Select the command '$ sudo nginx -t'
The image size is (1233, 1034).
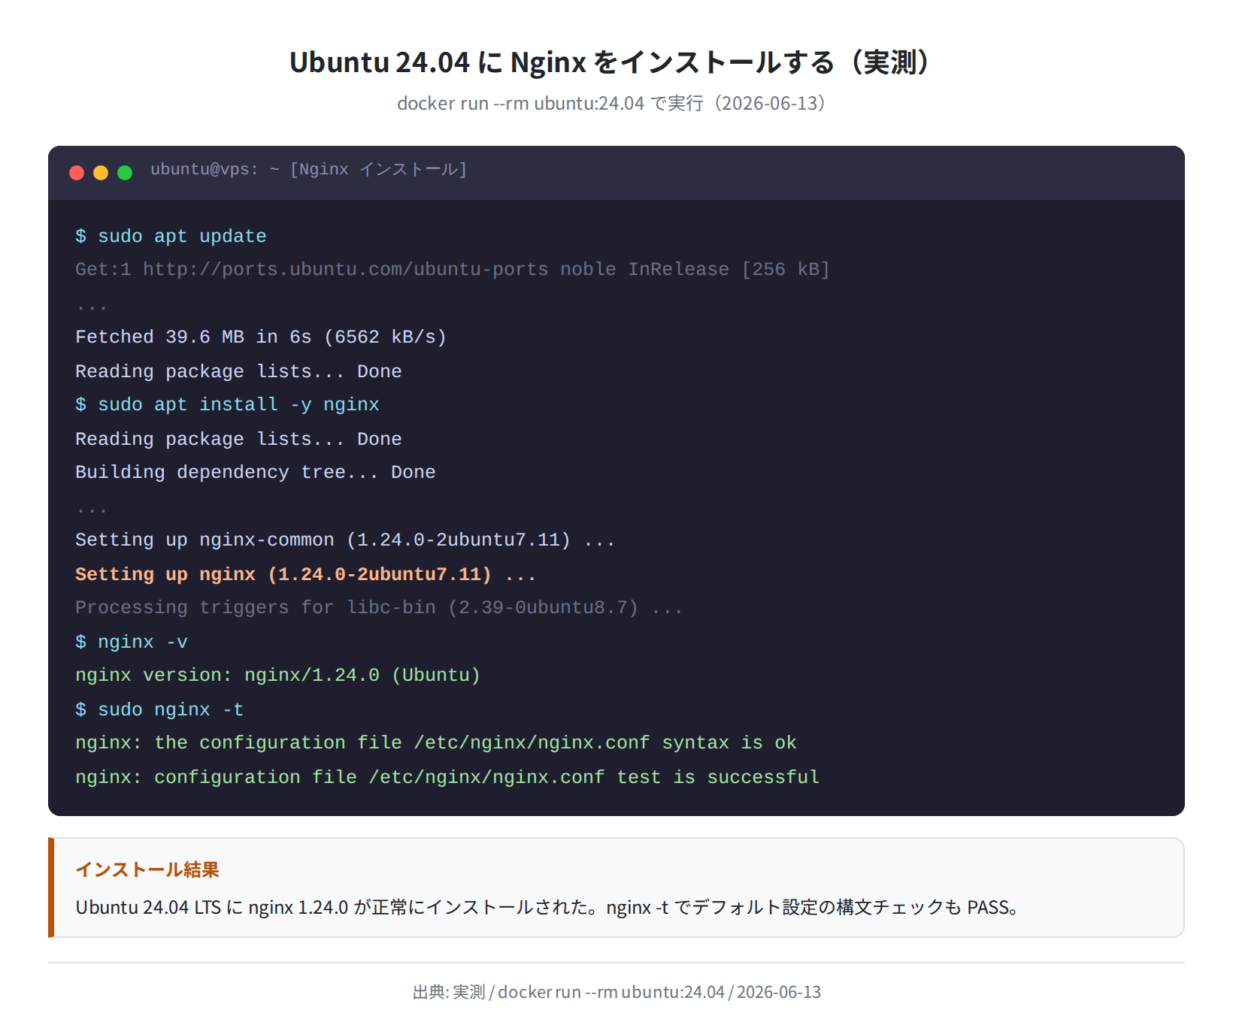pyautogui.click(x=159, y=709)
